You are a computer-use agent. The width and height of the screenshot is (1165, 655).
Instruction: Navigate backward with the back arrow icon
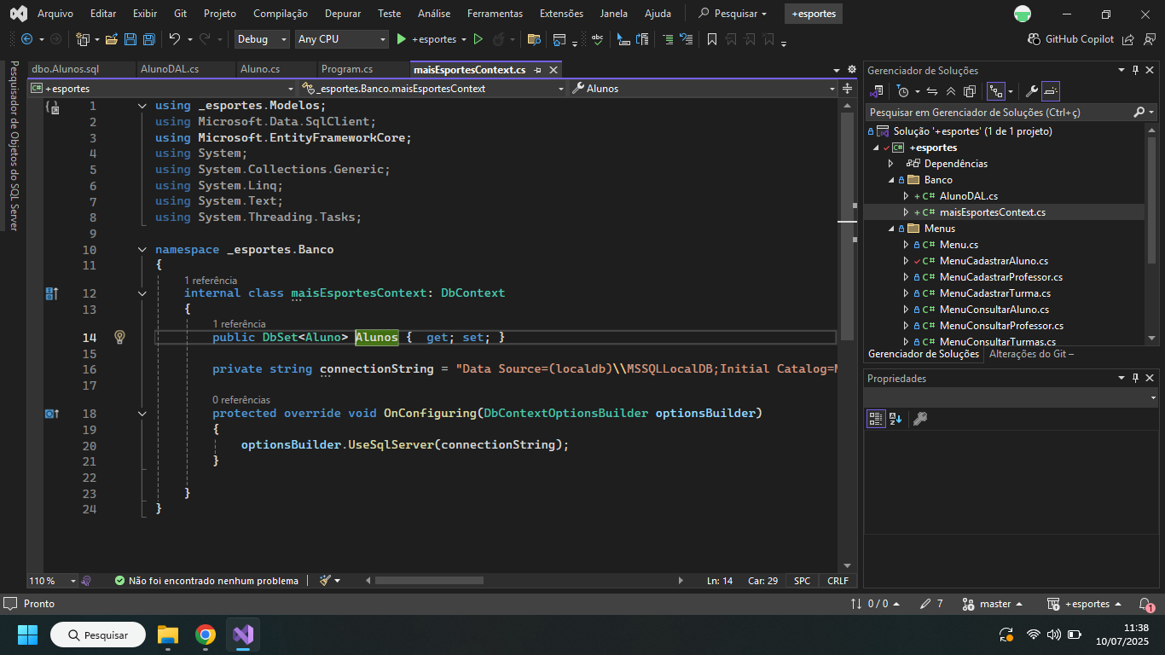tap(26, 39)
